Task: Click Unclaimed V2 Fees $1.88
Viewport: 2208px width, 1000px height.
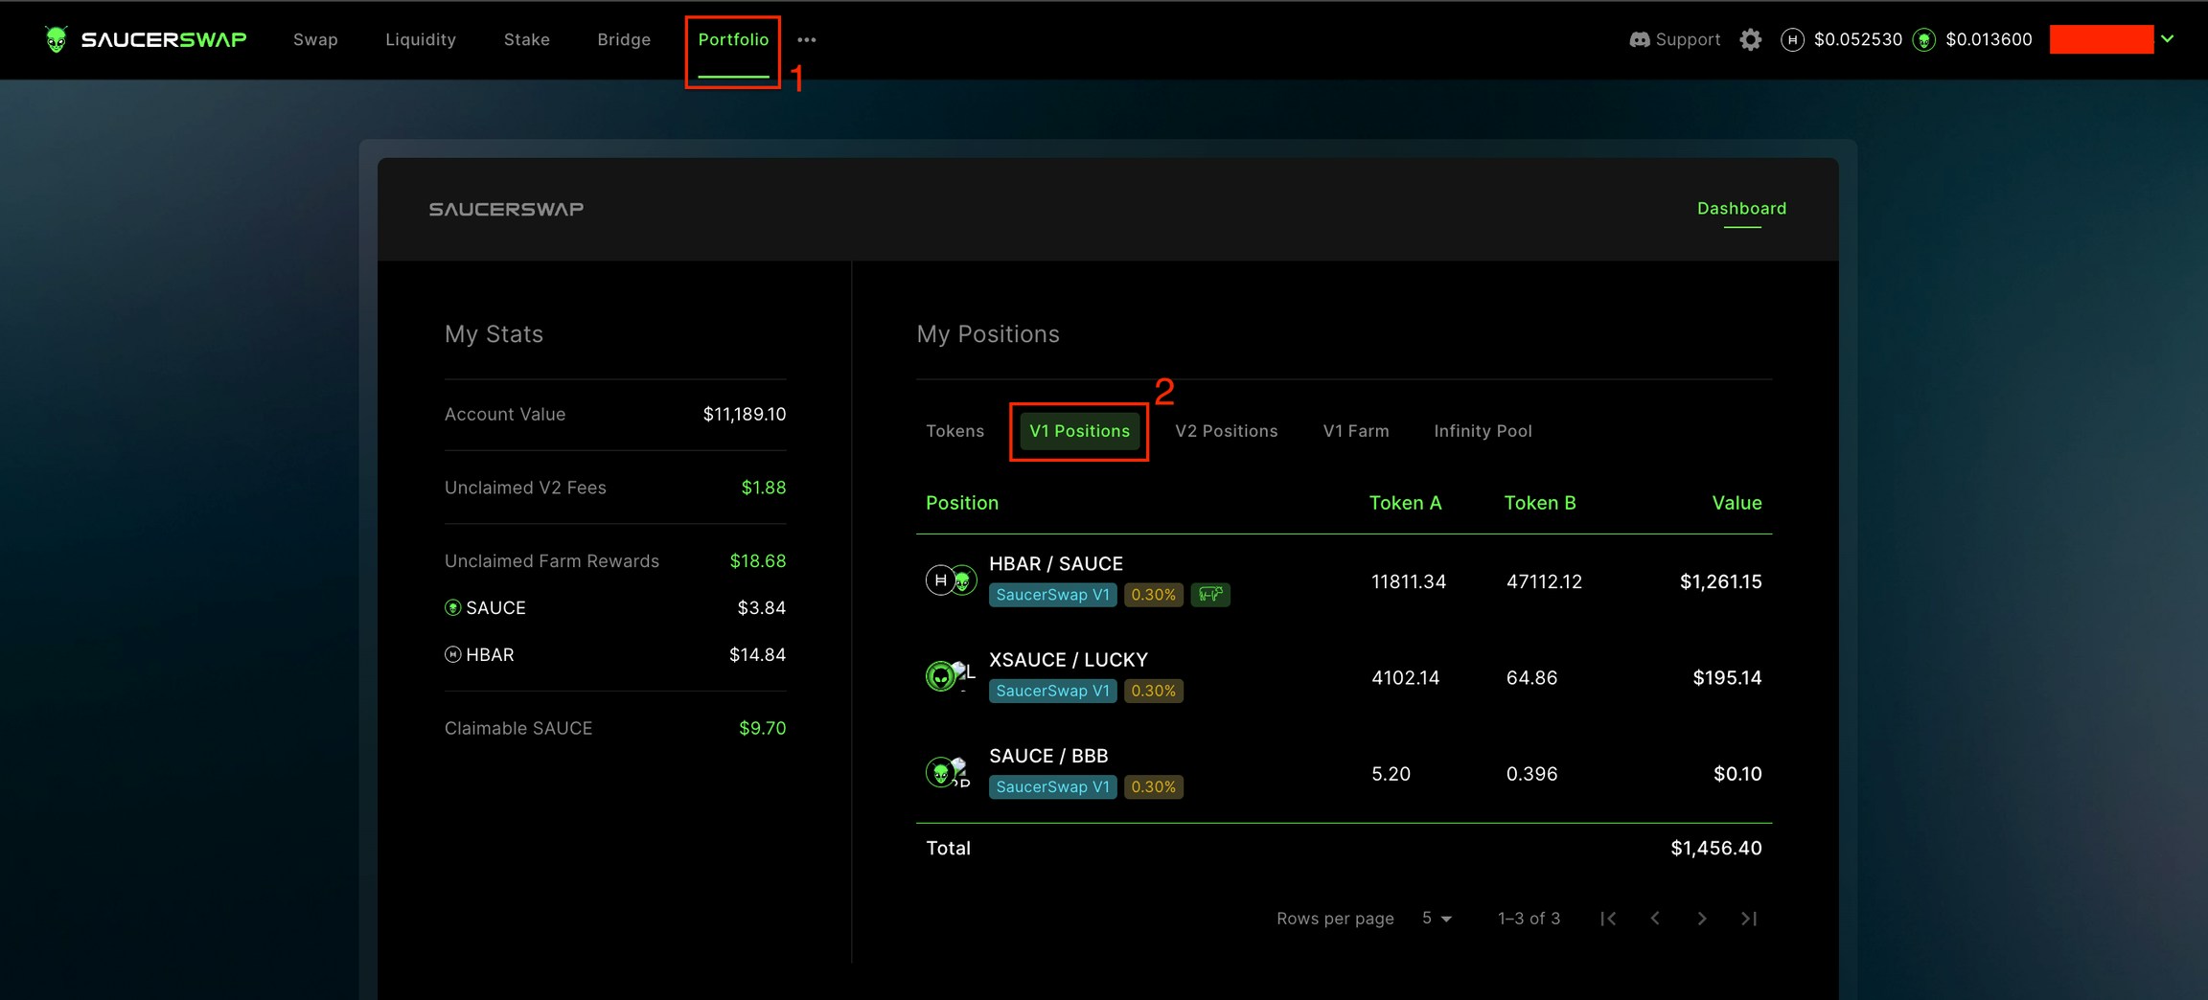Action: click(x=763, y=488)
